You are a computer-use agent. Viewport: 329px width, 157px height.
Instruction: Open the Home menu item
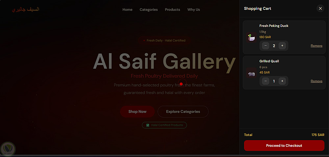(127, 10)
